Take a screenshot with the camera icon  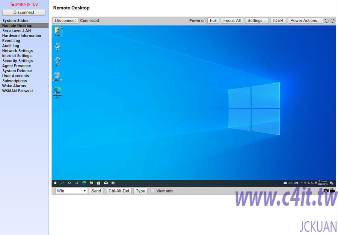click(x=326, y=191)
